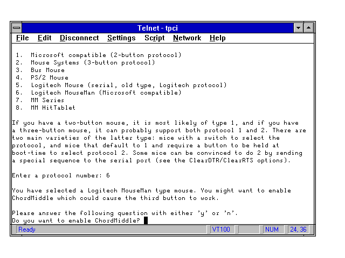Click the maximize up-arrow button

[x=309, y=27]
